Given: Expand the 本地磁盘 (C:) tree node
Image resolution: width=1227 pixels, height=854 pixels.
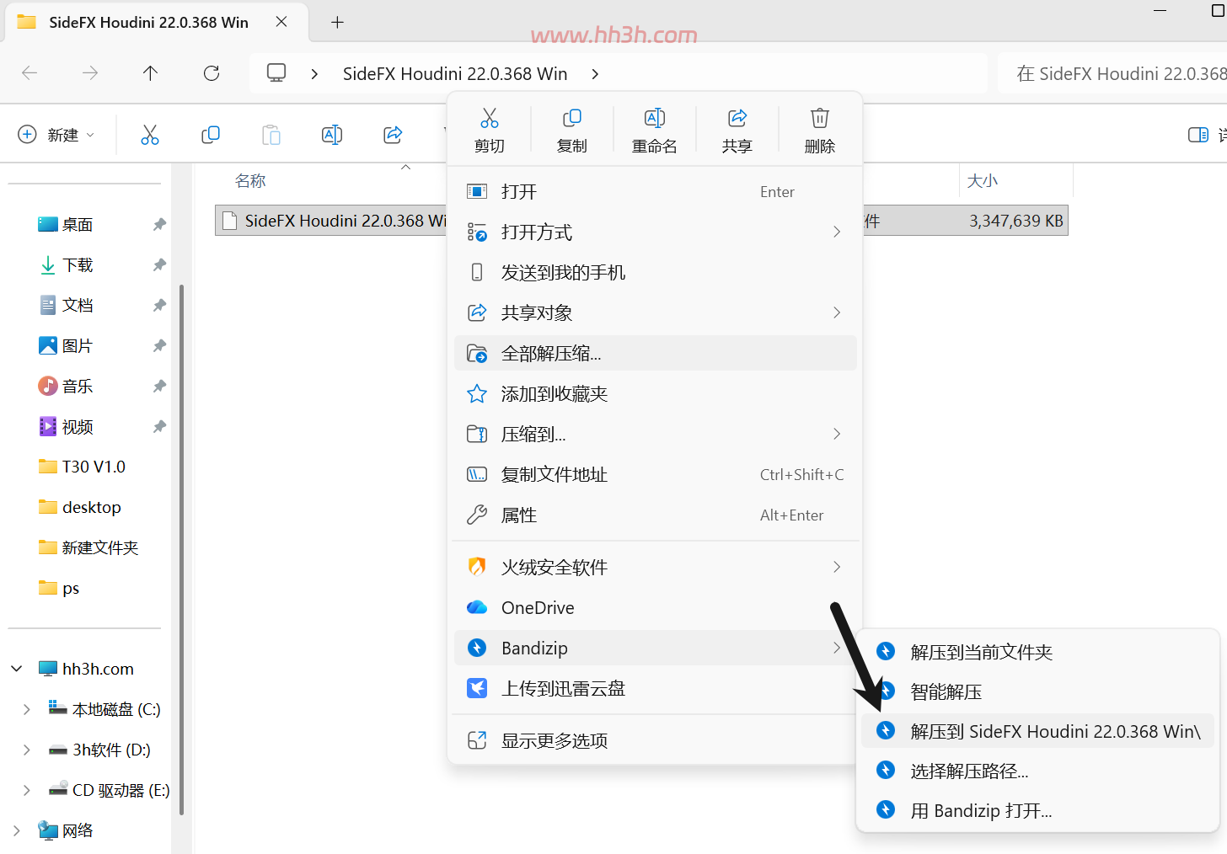Looking at the screenshot, I should click(27, 709).
